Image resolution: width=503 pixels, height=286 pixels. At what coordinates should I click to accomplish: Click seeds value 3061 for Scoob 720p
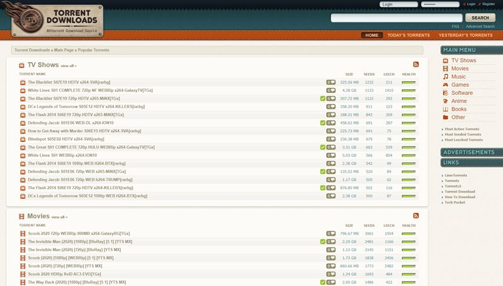(x=369, y=233)
